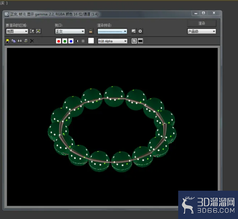Image resolution: width=238 pixels, height=219 pixels.
Task: Click the Print Image icon
Action: [26, 41]
